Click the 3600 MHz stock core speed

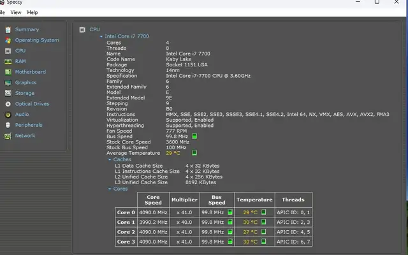pos(177,142)
